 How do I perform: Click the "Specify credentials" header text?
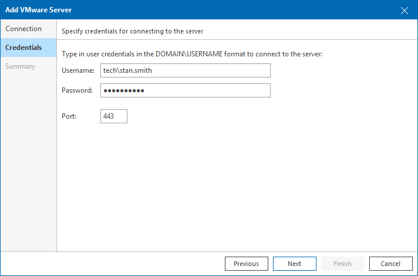[x=133, y=31]
